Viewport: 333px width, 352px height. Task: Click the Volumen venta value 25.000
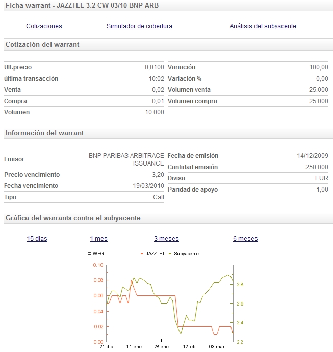(x=318, y=90)
